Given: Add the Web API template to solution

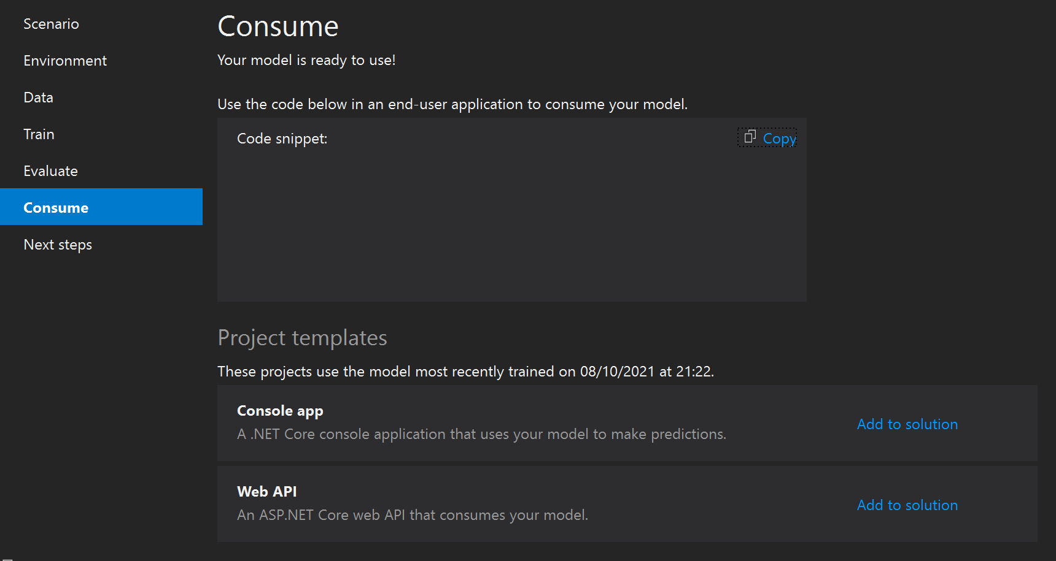Looking at the screenshot, I should click(x=907, y=505).
